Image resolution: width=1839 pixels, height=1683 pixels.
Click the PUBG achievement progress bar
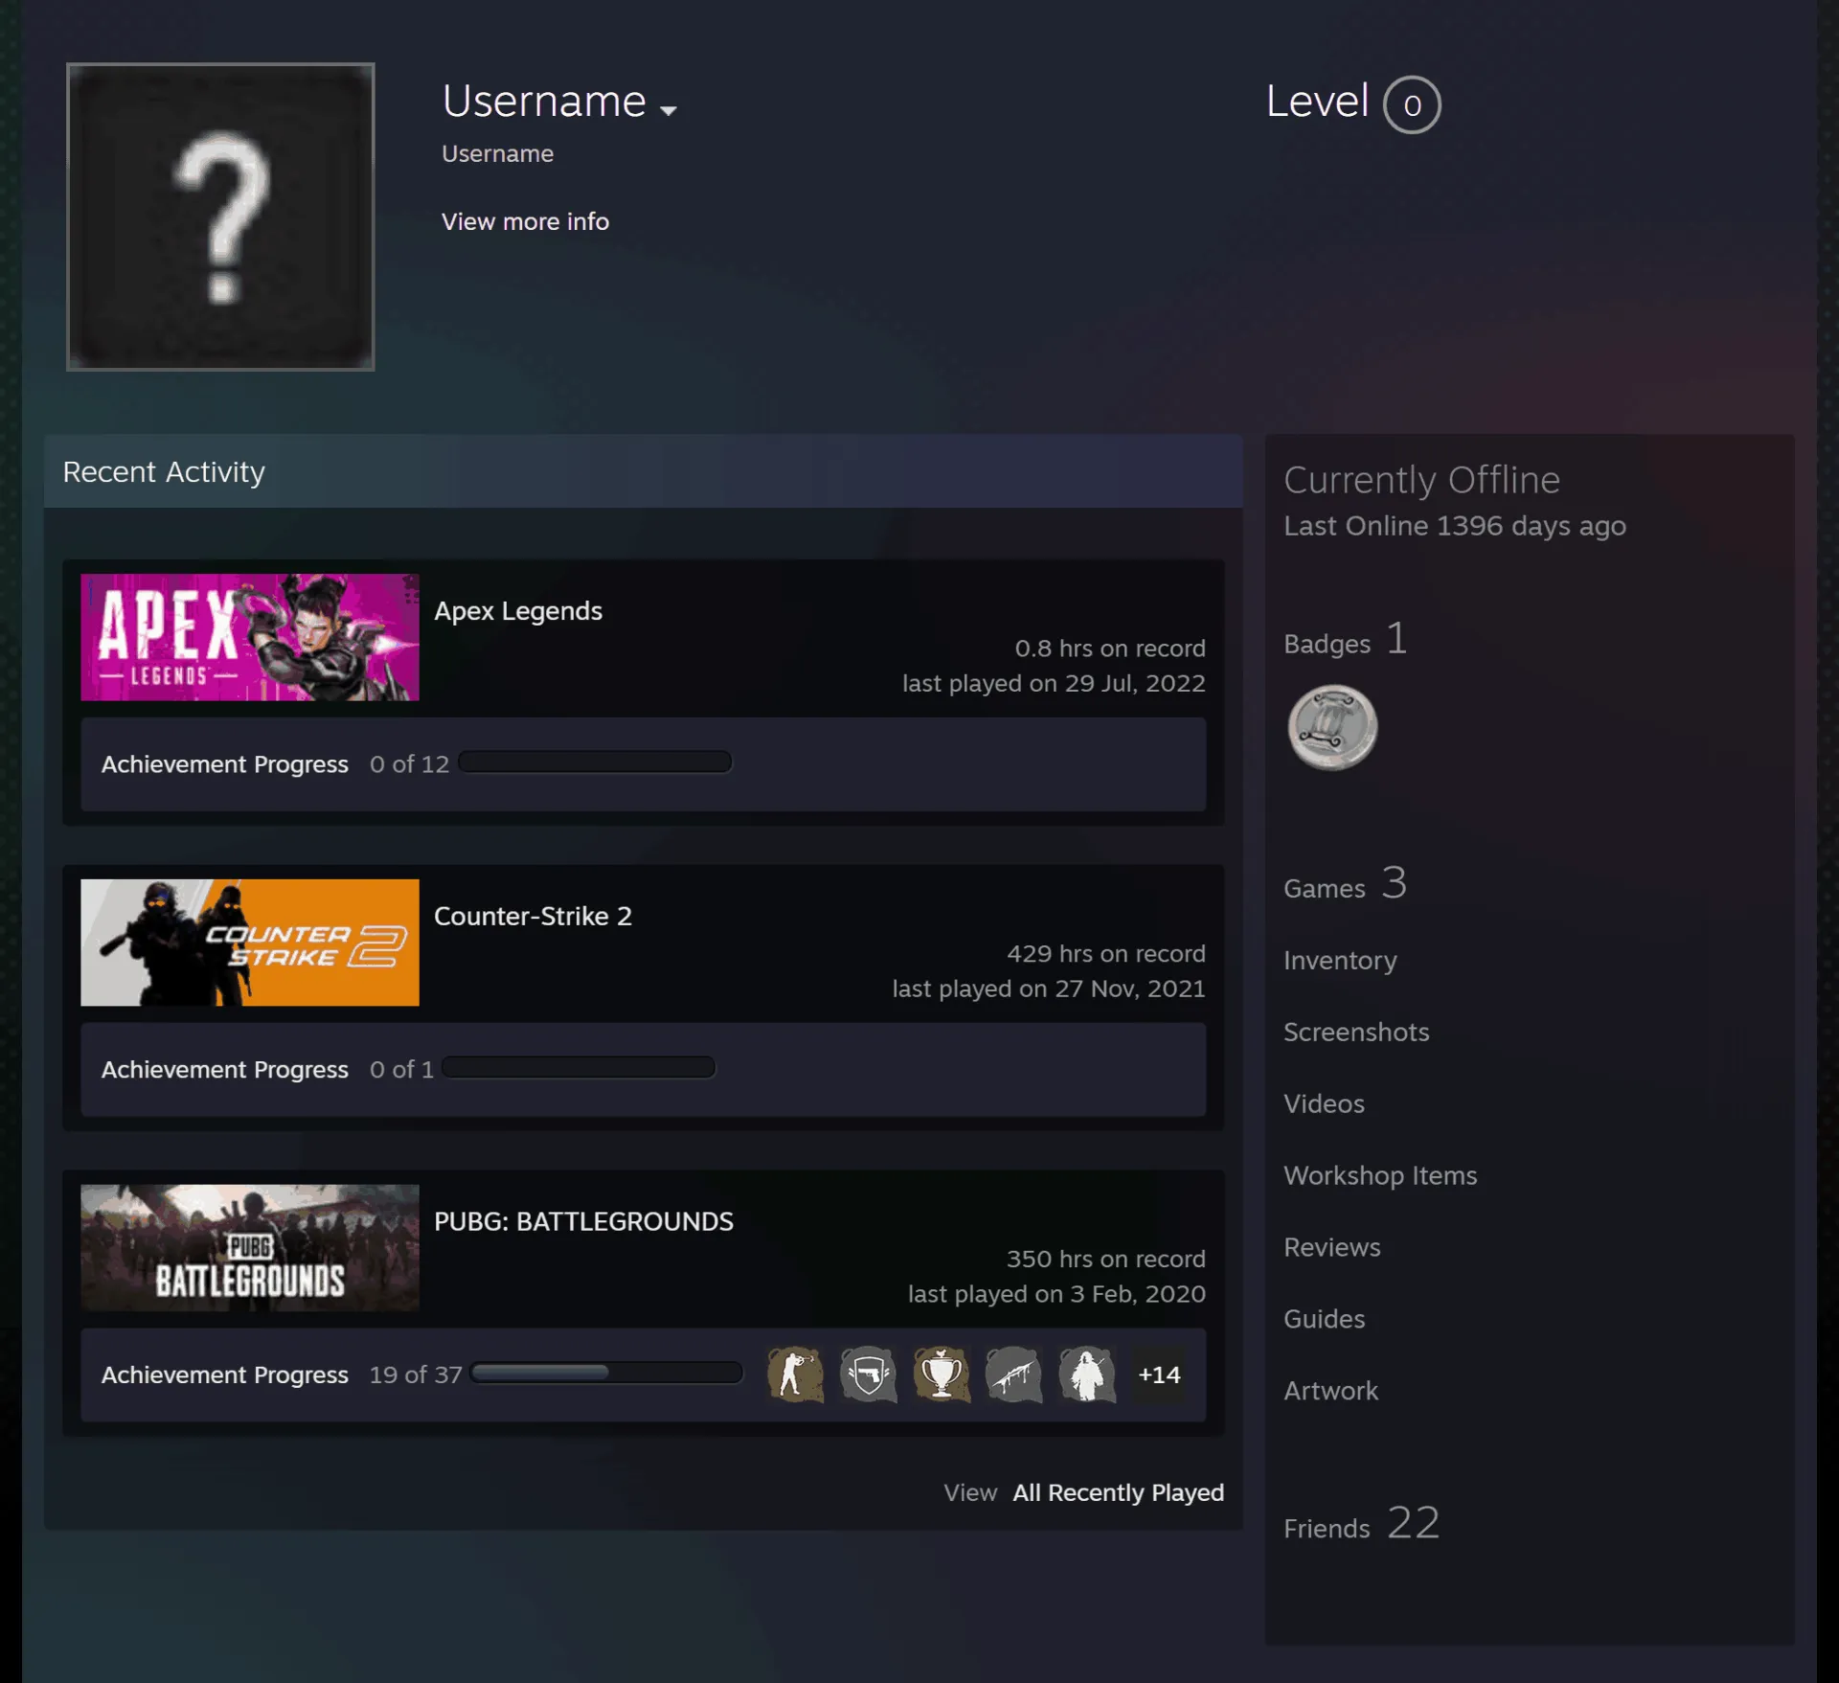point(607,1373)
